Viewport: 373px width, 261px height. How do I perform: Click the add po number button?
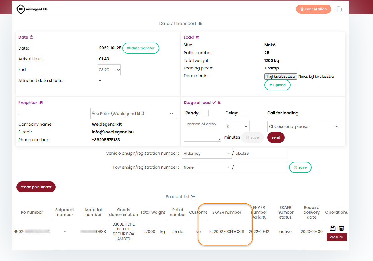tap(36, 187)
